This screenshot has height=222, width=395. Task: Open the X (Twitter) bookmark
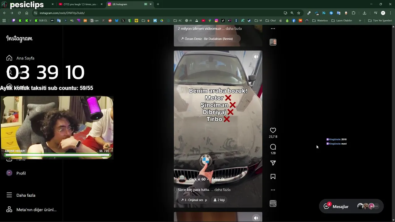pyautogui.click(x=123, y=21)
